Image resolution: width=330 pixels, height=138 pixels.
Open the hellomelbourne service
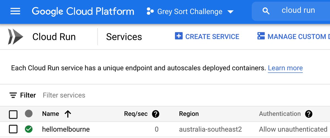click(x=66, y=129)
